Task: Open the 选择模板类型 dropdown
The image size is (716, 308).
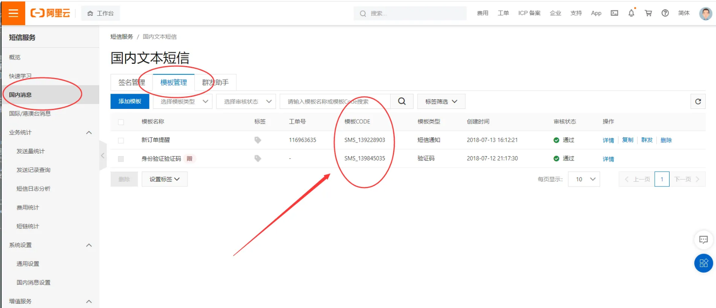Action: pos(183,101)
